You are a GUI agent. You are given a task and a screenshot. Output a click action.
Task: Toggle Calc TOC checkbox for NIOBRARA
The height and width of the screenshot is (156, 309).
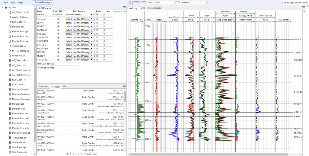[x=58, y=41]
